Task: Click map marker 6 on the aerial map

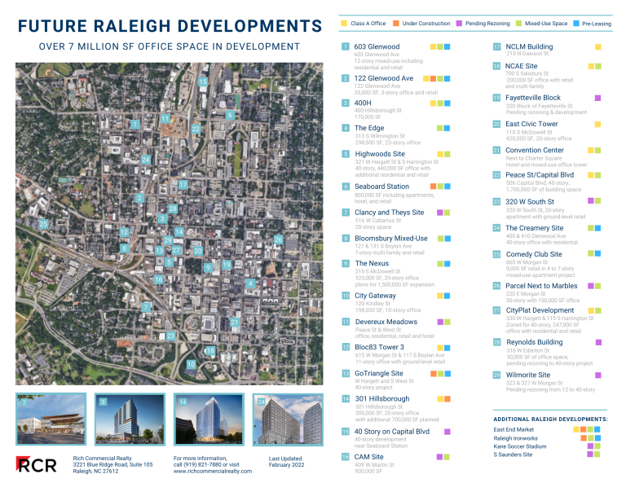Action: coord(231,116)
